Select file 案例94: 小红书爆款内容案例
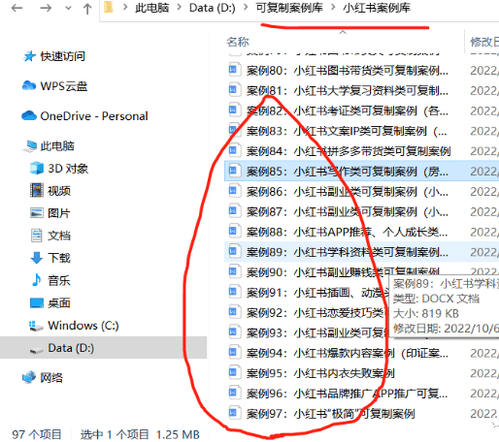The image size is (499, 442). click(348, 353)
